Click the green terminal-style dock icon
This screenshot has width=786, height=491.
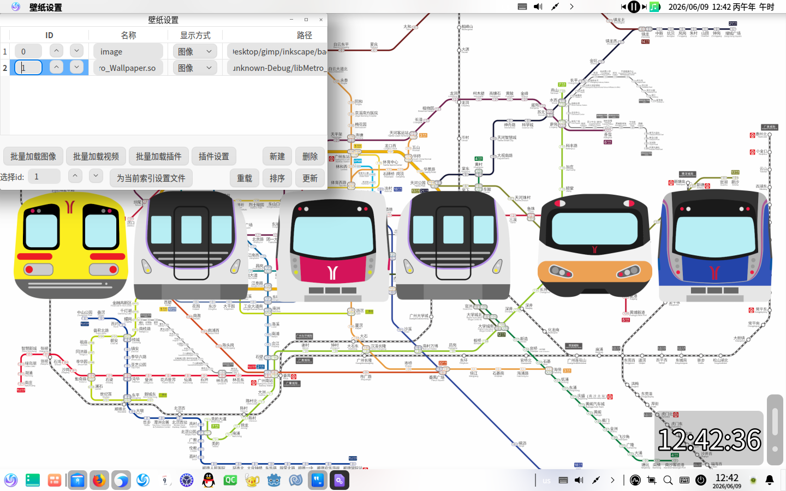click(x=33, y=480)
